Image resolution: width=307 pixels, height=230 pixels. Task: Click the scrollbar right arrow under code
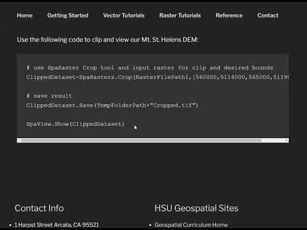(x=287, y=141)
